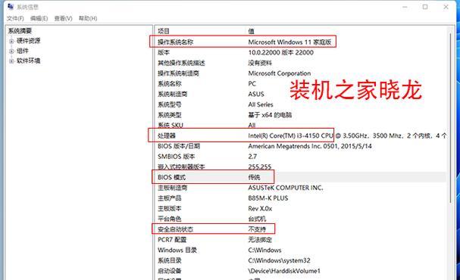Click the Microsoft Corporation value

click(280, 73)
